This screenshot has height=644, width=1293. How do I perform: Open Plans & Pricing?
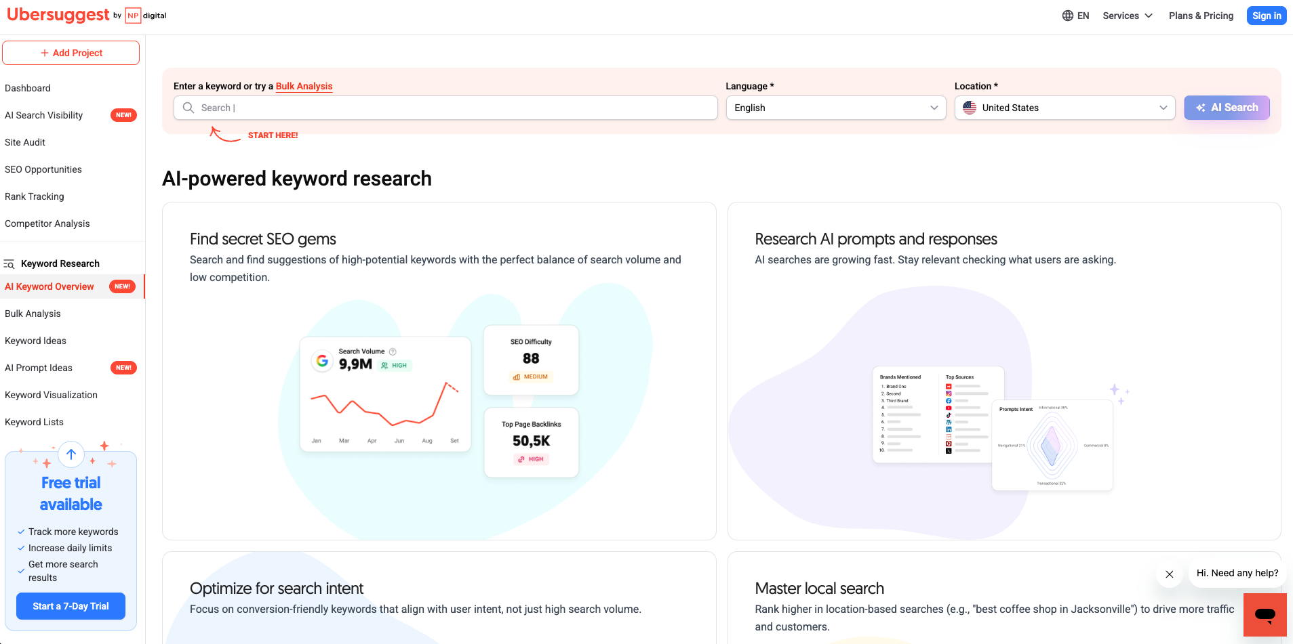click(x=1201, y=16)
